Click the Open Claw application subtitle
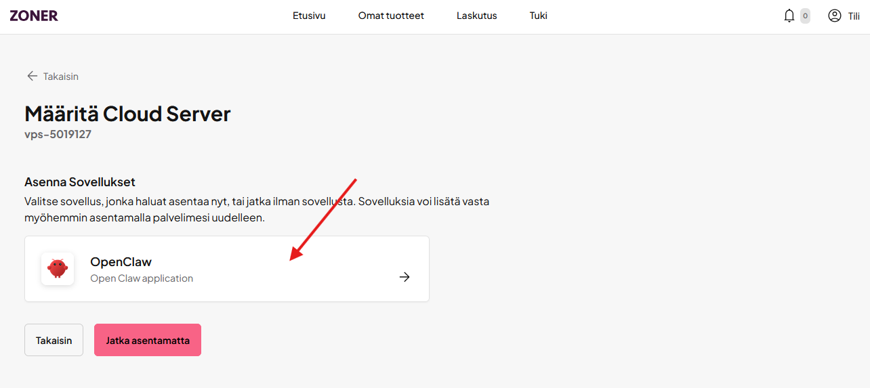This screenshot has height=388, width=870. 142,278
